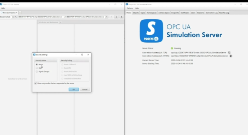The height and width of the screenshot is (135, 248).
Task: Switch to the Users tab
Action: (x=193, y=13)
